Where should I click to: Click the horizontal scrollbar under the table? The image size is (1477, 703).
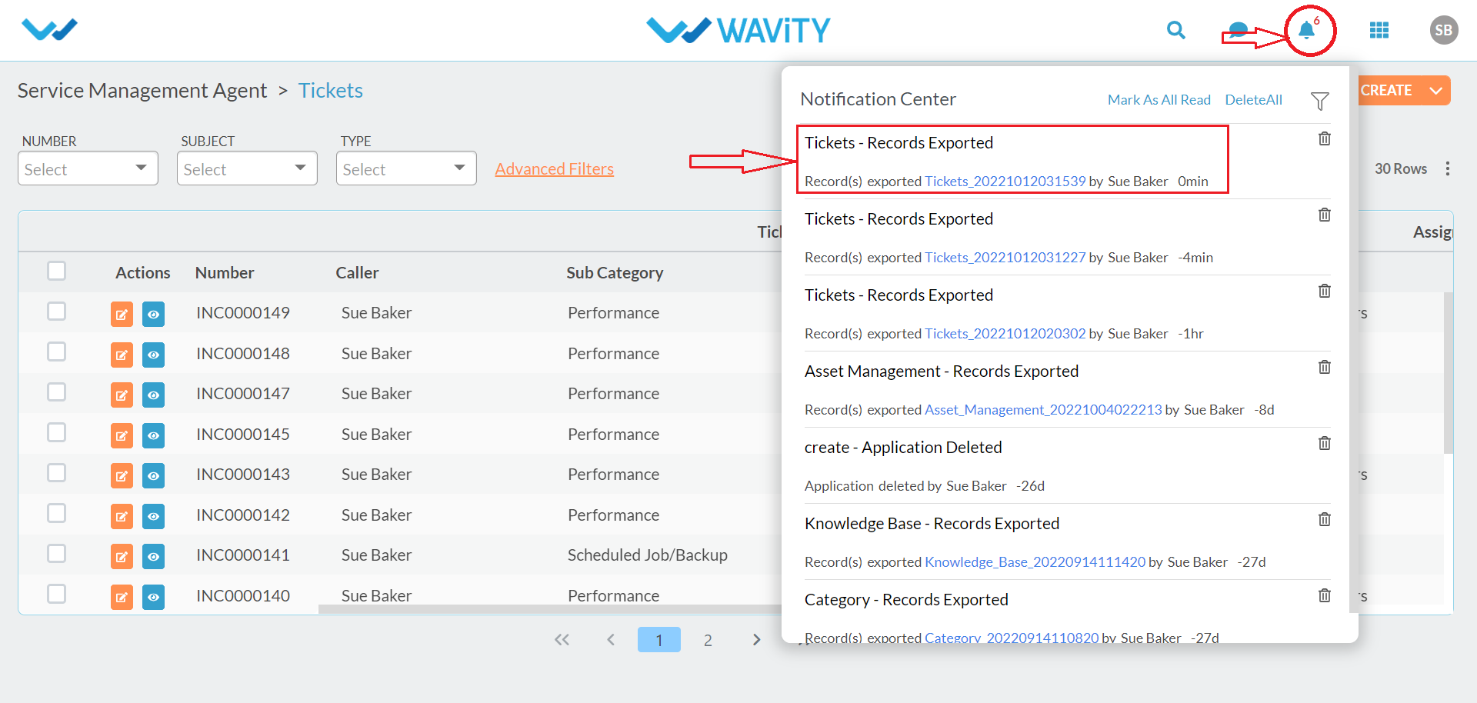click(x=550, y=609)
